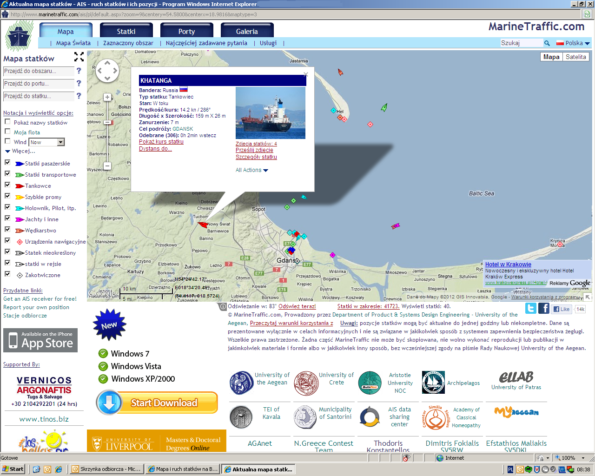Viewport: 595px width, 476px height.
Task: Uncheck Tankowce checkbox
Action: (7, 185)
